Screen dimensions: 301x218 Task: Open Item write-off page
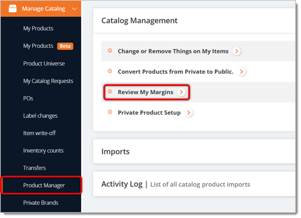click(39, 133)
